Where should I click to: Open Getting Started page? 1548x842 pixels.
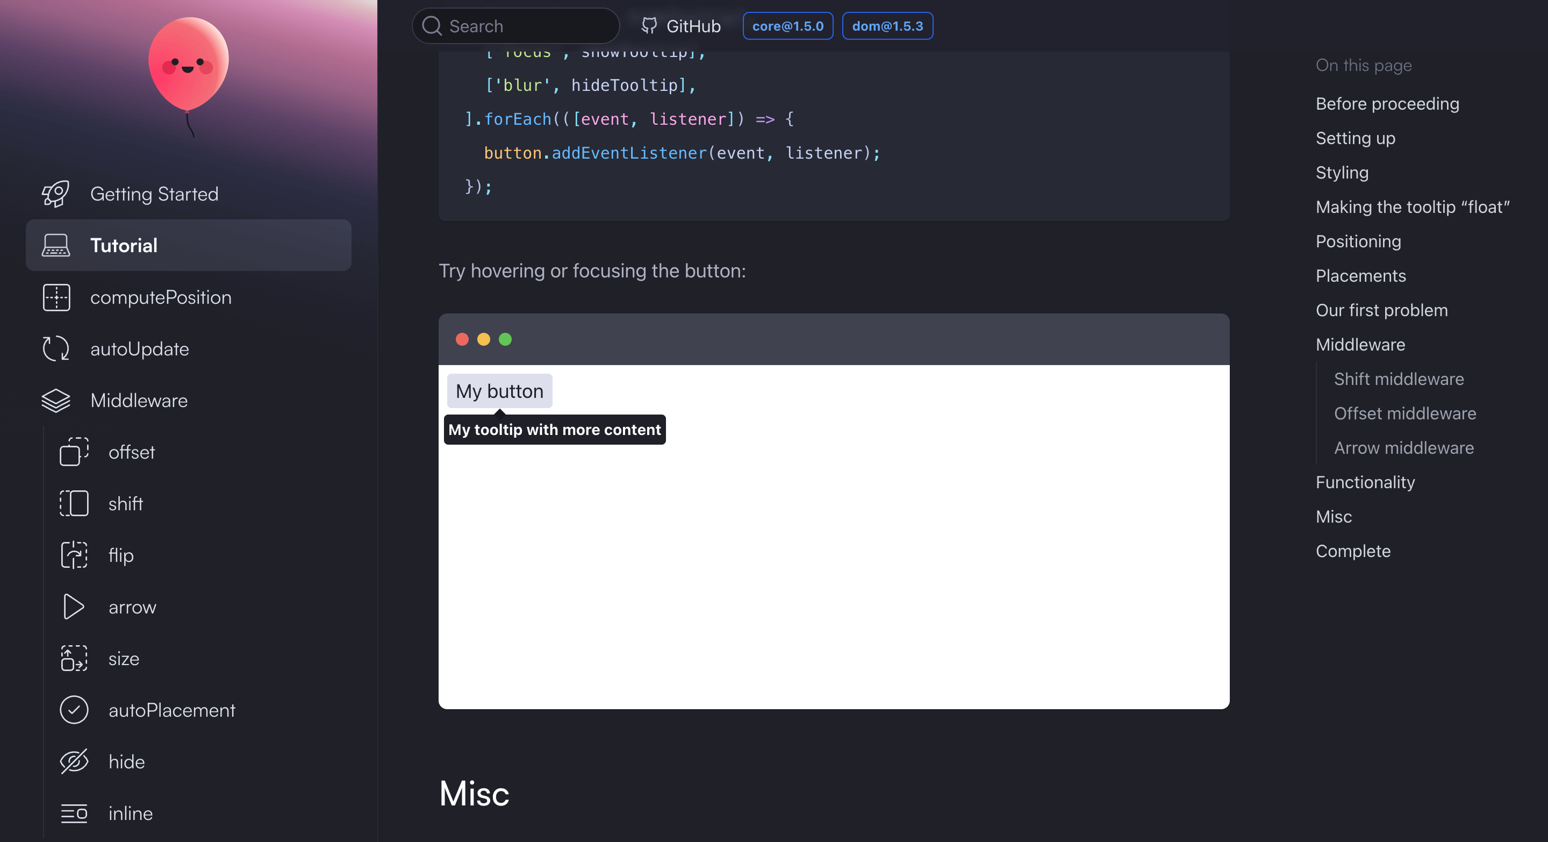188,194
